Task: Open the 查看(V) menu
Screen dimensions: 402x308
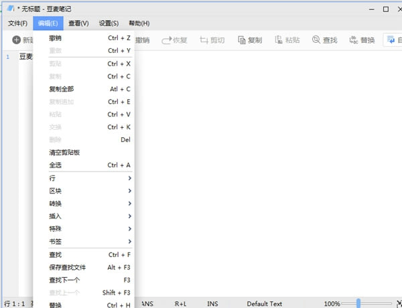Action: pos(78,23)
